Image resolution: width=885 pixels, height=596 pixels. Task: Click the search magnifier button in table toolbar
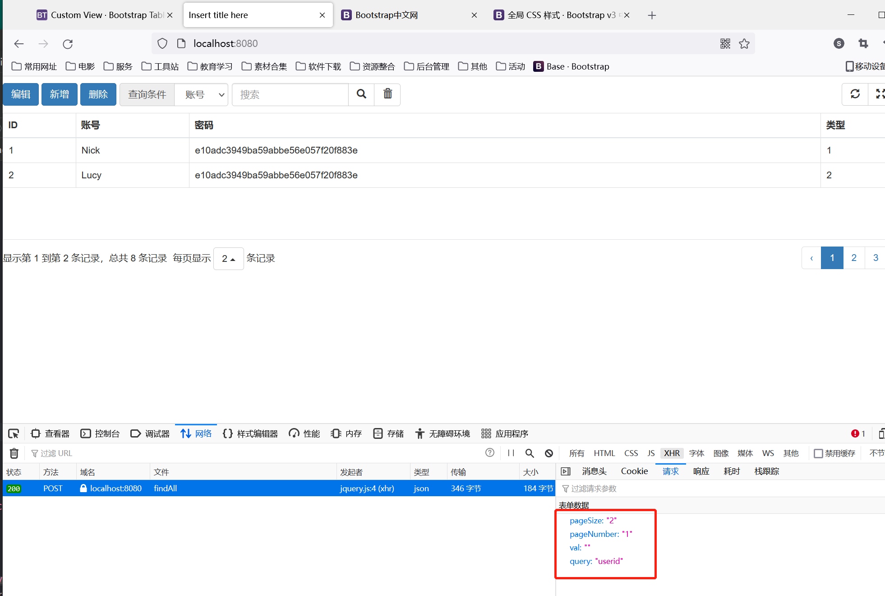(361, 94)
